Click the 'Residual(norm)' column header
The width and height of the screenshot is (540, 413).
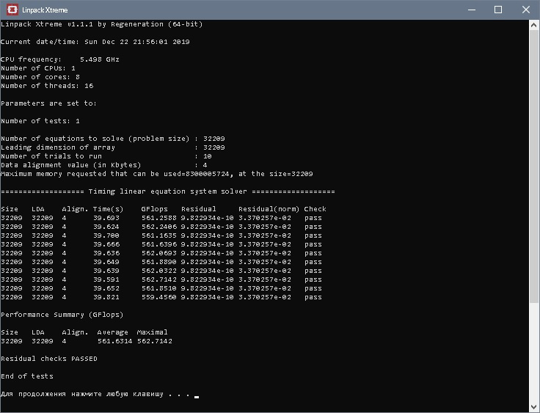(x=269, y=209)
